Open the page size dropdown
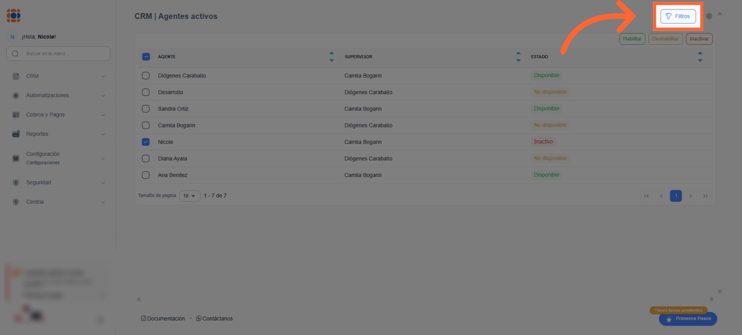The width and height of the screenshot is (742, 335). (190, 196)
